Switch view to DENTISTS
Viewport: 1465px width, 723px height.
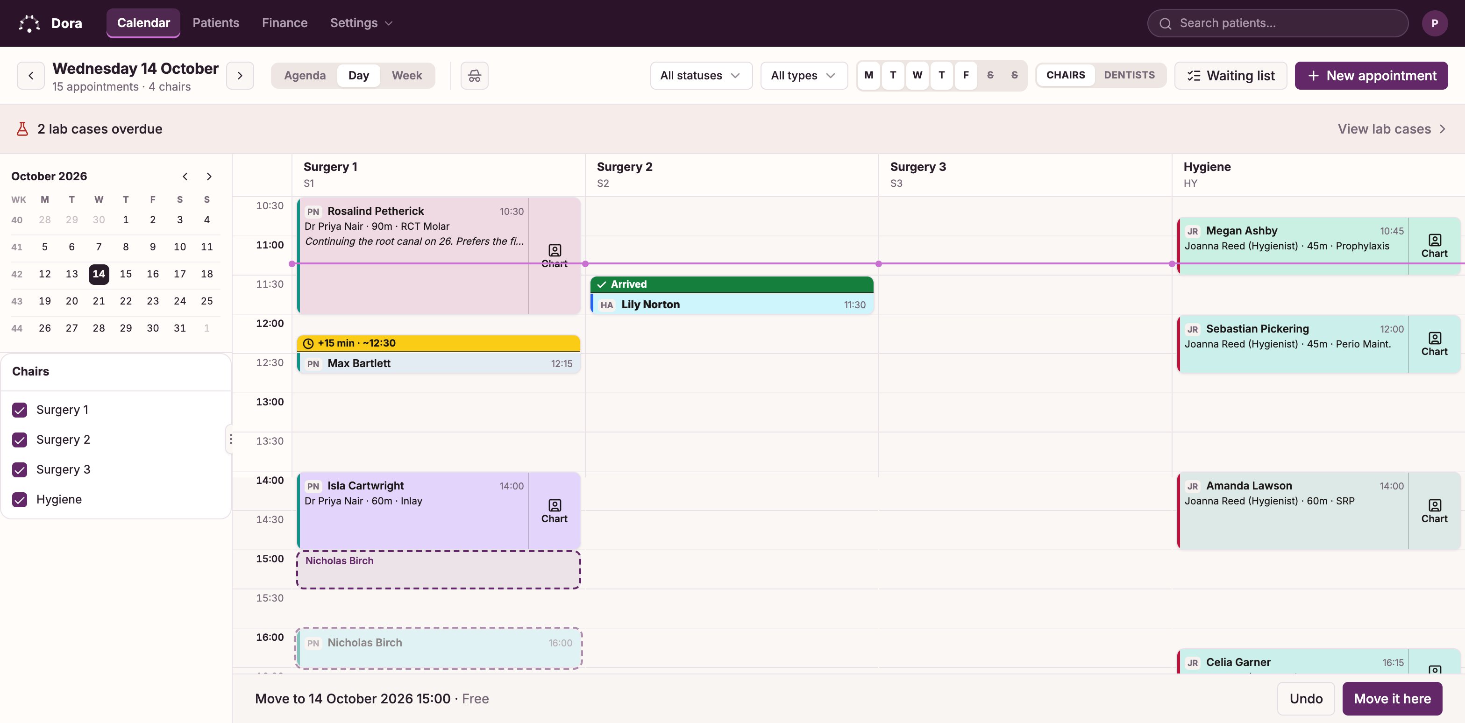click(x=1129, y=75)
